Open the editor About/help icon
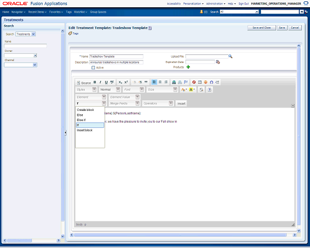Image resolution: width=310 pixels, height=248 pixels. pyautogui.click(x=209, y=90)
